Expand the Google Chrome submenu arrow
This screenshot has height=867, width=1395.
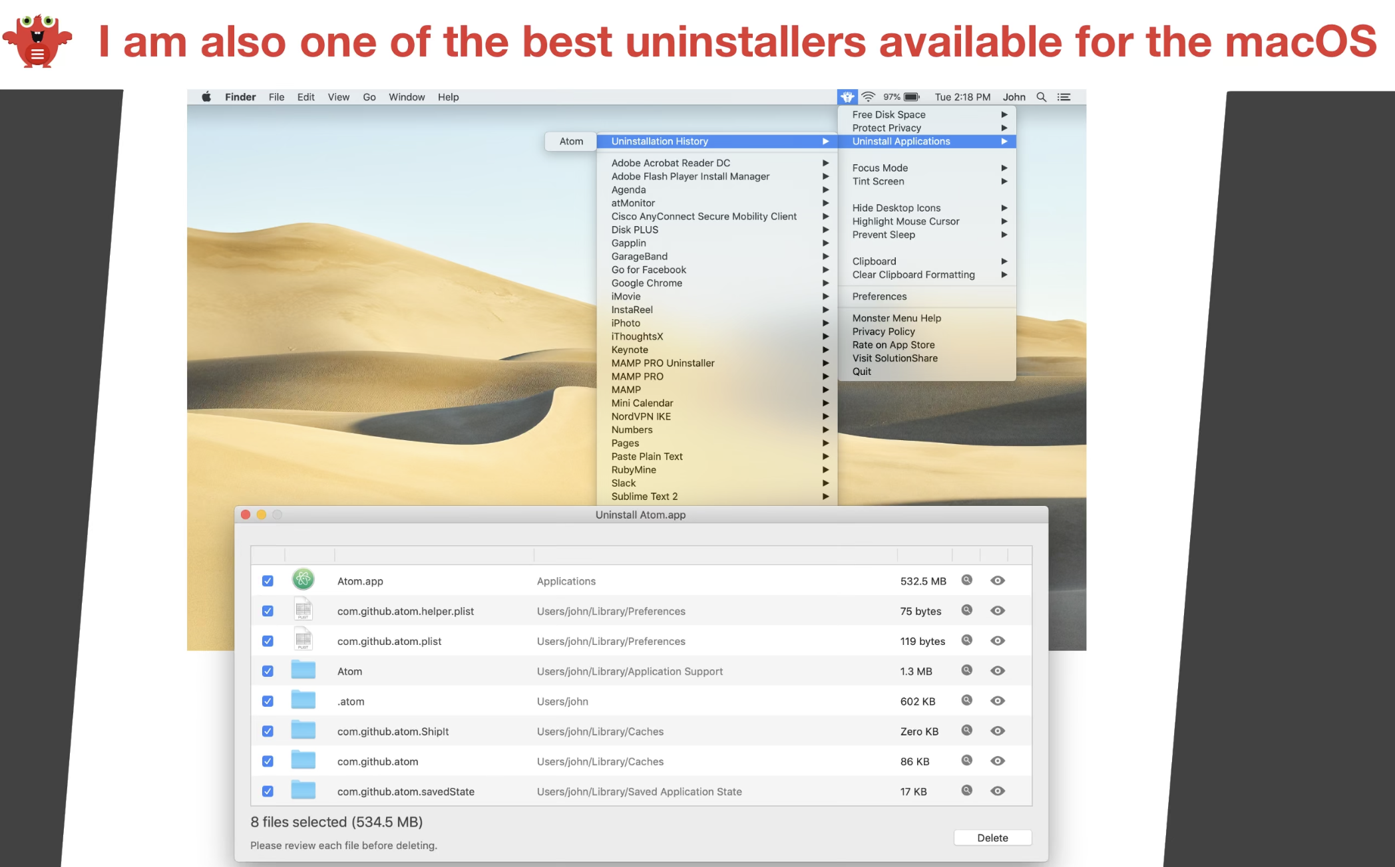(825, 283)
